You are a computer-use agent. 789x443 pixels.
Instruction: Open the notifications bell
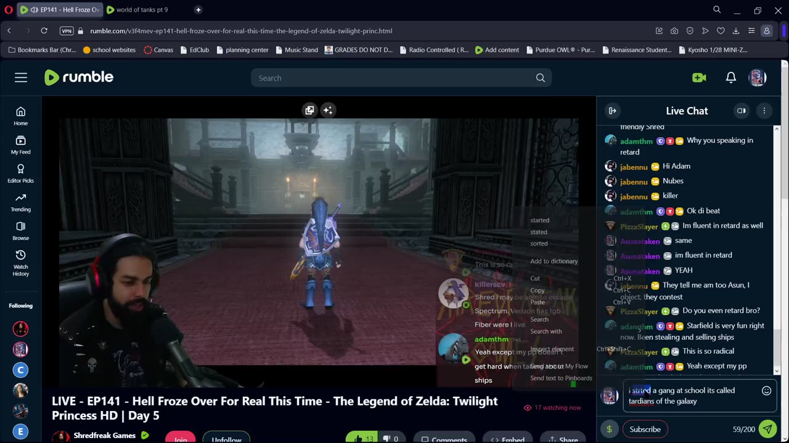(730, 78)
